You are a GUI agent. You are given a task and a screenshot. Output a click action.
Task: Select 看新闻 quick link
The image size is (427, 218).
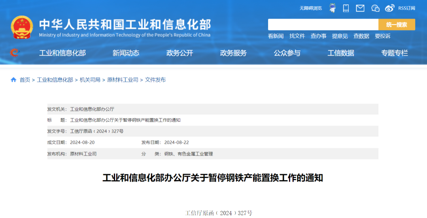(x=276, y=36)
